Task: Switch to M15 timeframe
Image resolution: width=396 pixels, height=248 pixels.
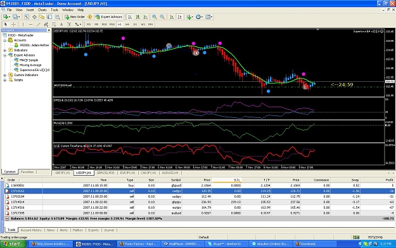Action: click(x=104, y=24)
